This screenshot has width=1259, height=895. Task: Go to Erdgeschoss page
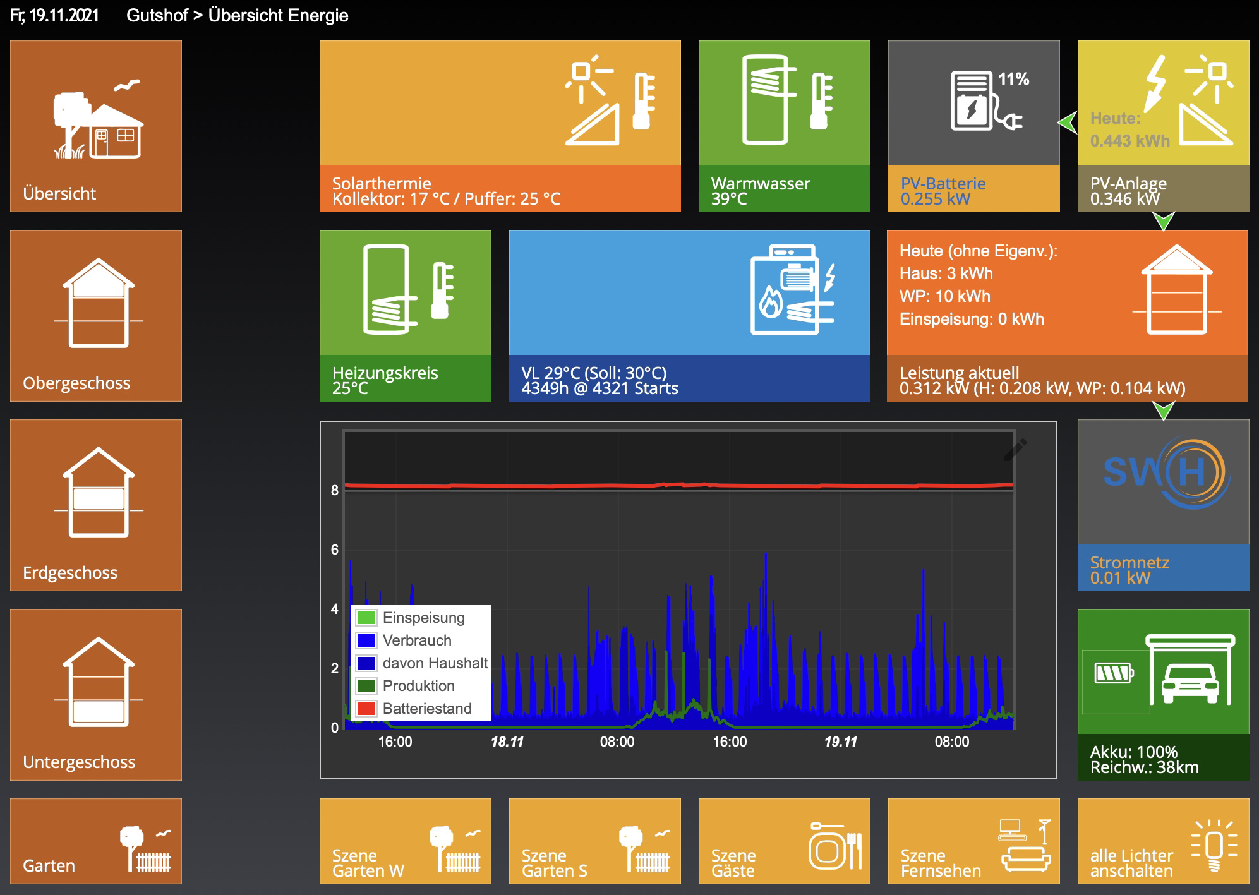(96, 505)
